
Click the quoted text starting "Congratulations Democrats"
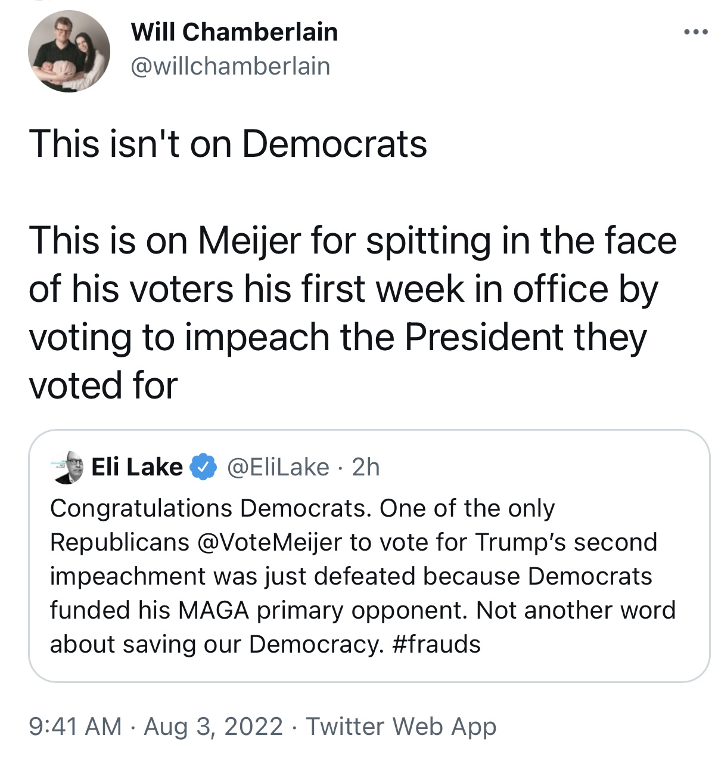[363, 576]
